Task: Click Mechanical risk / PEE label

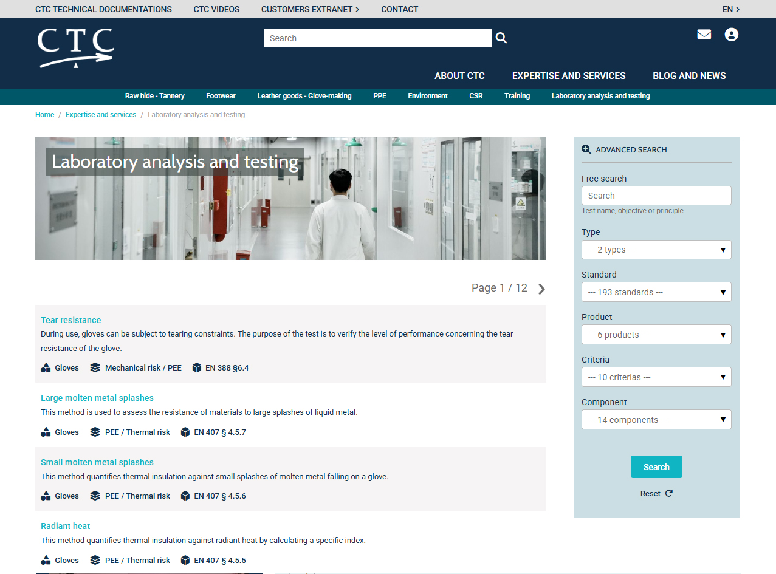Action: pyautogui.click(x=143, y=367)
